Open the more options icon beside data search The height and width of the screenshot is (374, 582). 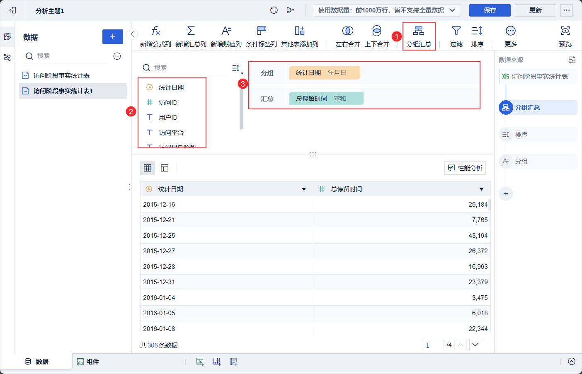[117, 56]
